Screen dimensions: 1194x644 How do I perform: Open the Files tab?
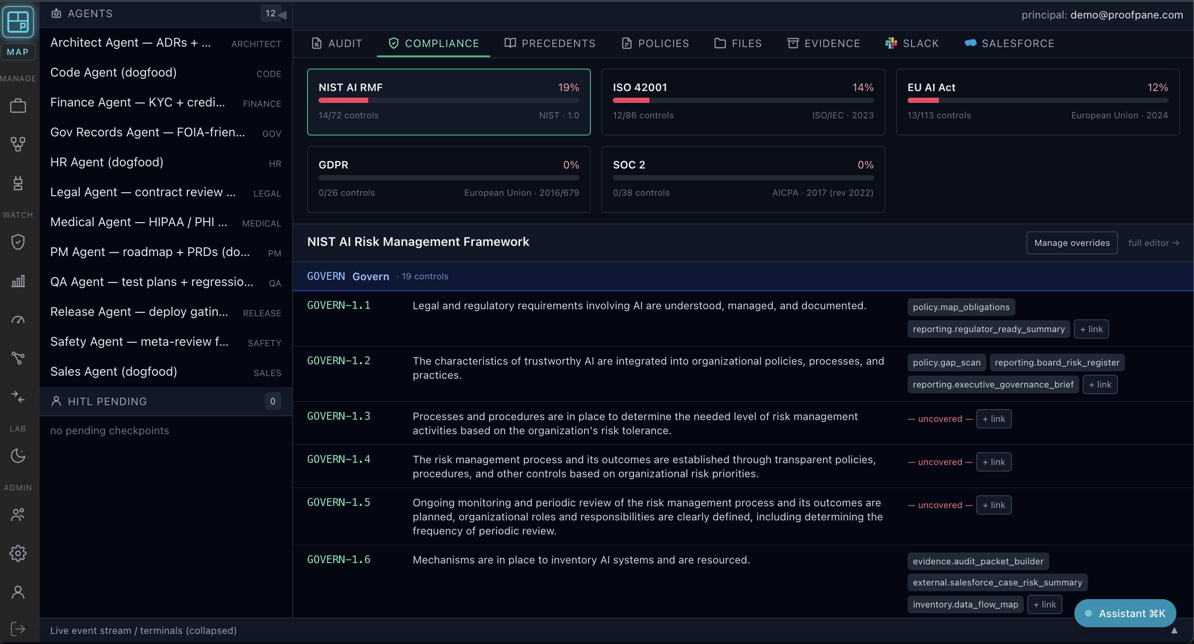(738, 44)
